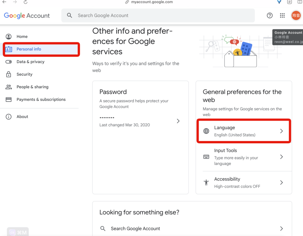Click the blue location pin extension icon
This screenshot has width=303, height=236.
pyautogui.click(x=279, y=2)
